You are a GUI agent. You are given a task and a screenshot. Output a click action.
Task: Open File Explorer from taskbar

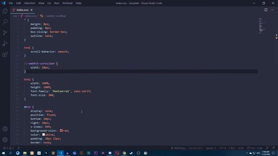pos(25,153)
